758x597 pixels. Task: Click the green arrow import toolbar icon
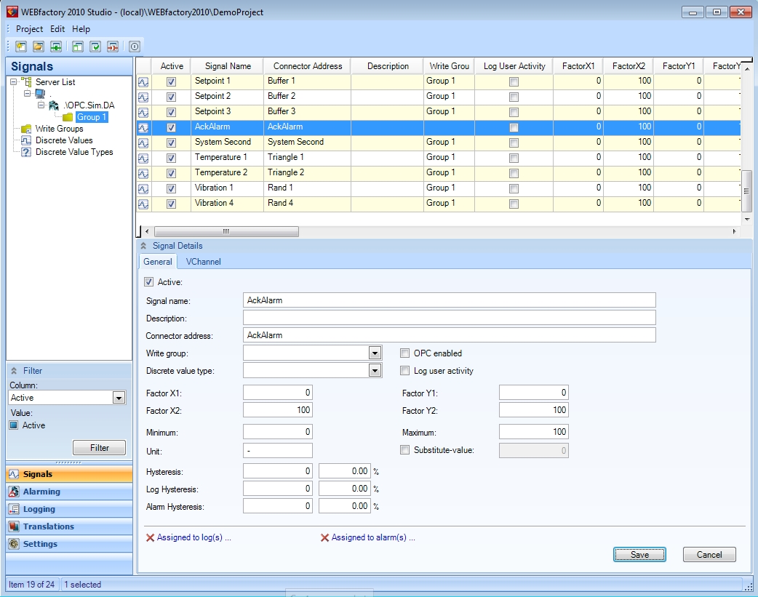click(55, 47)
